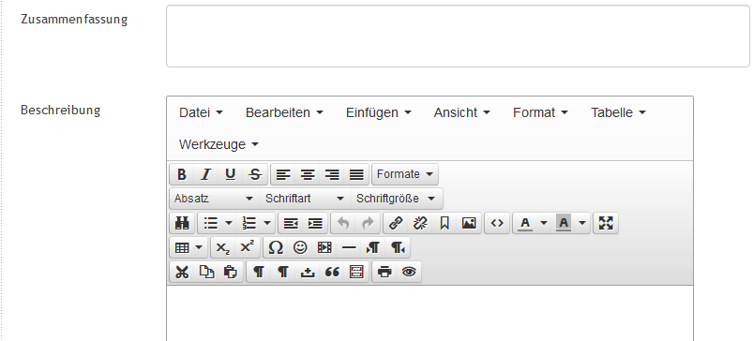The image size is (753, 341).
Task: Apply superscript formatting
Action: [248, 247]
